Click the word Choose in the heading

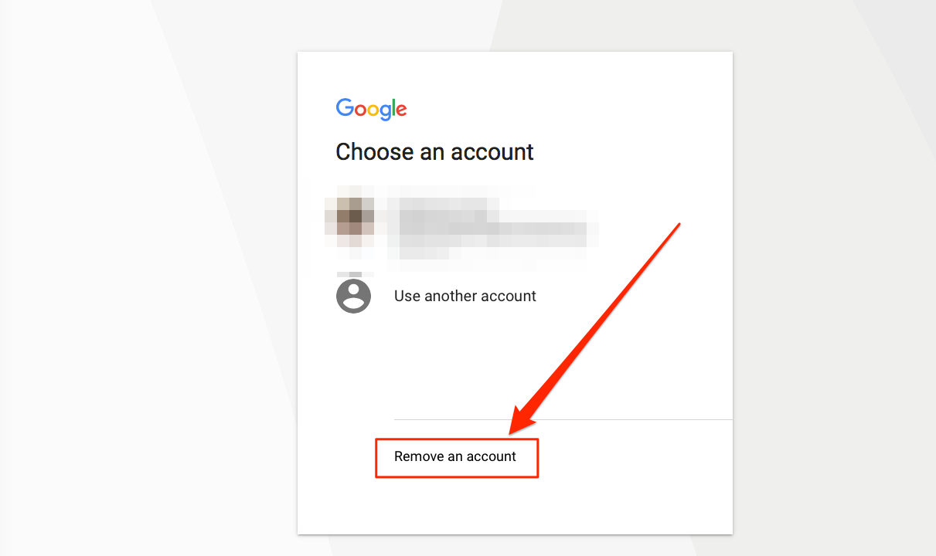click(x=375, y=151)
